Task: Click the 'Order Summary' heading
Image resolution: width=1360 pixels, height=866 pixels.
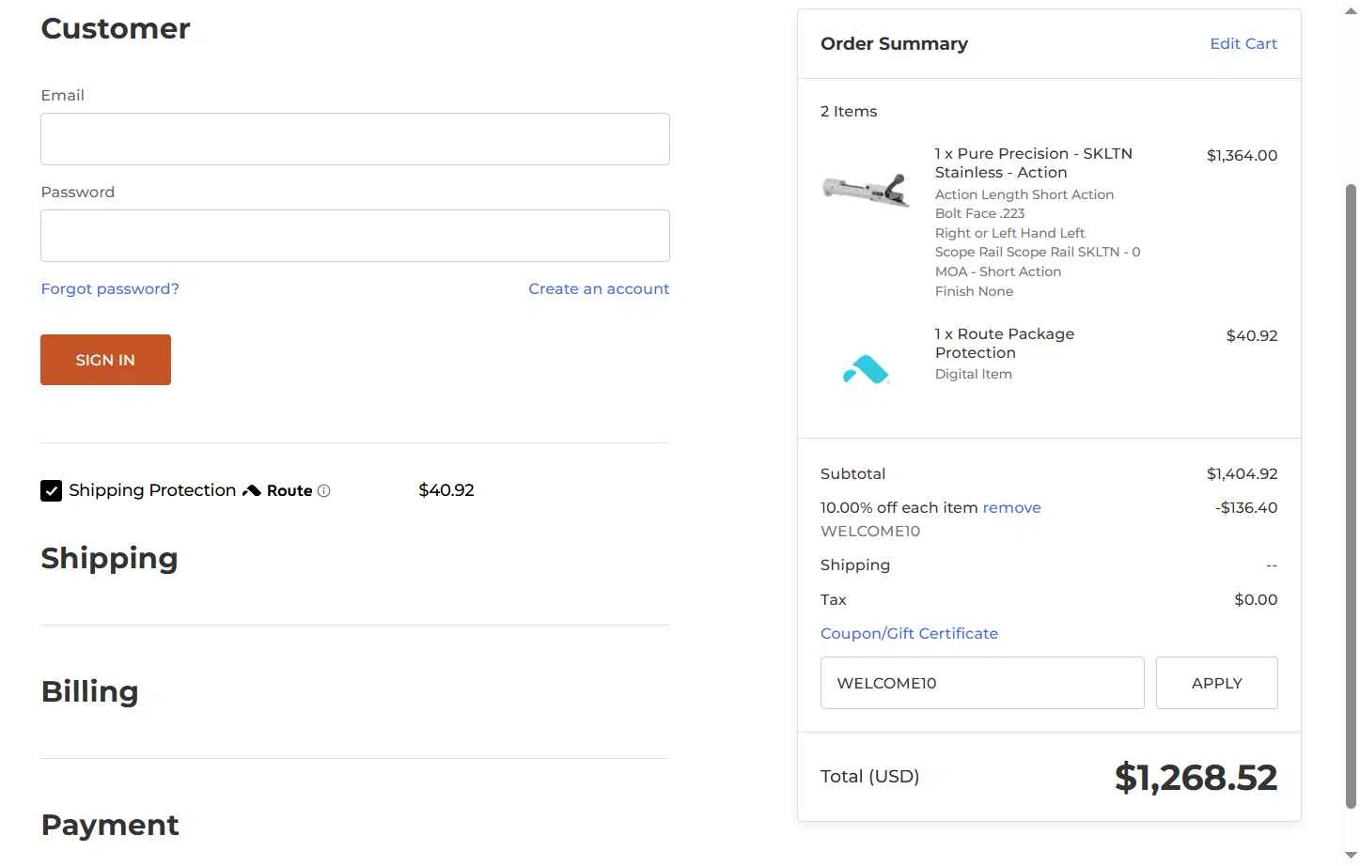Action: coord(894,44)
